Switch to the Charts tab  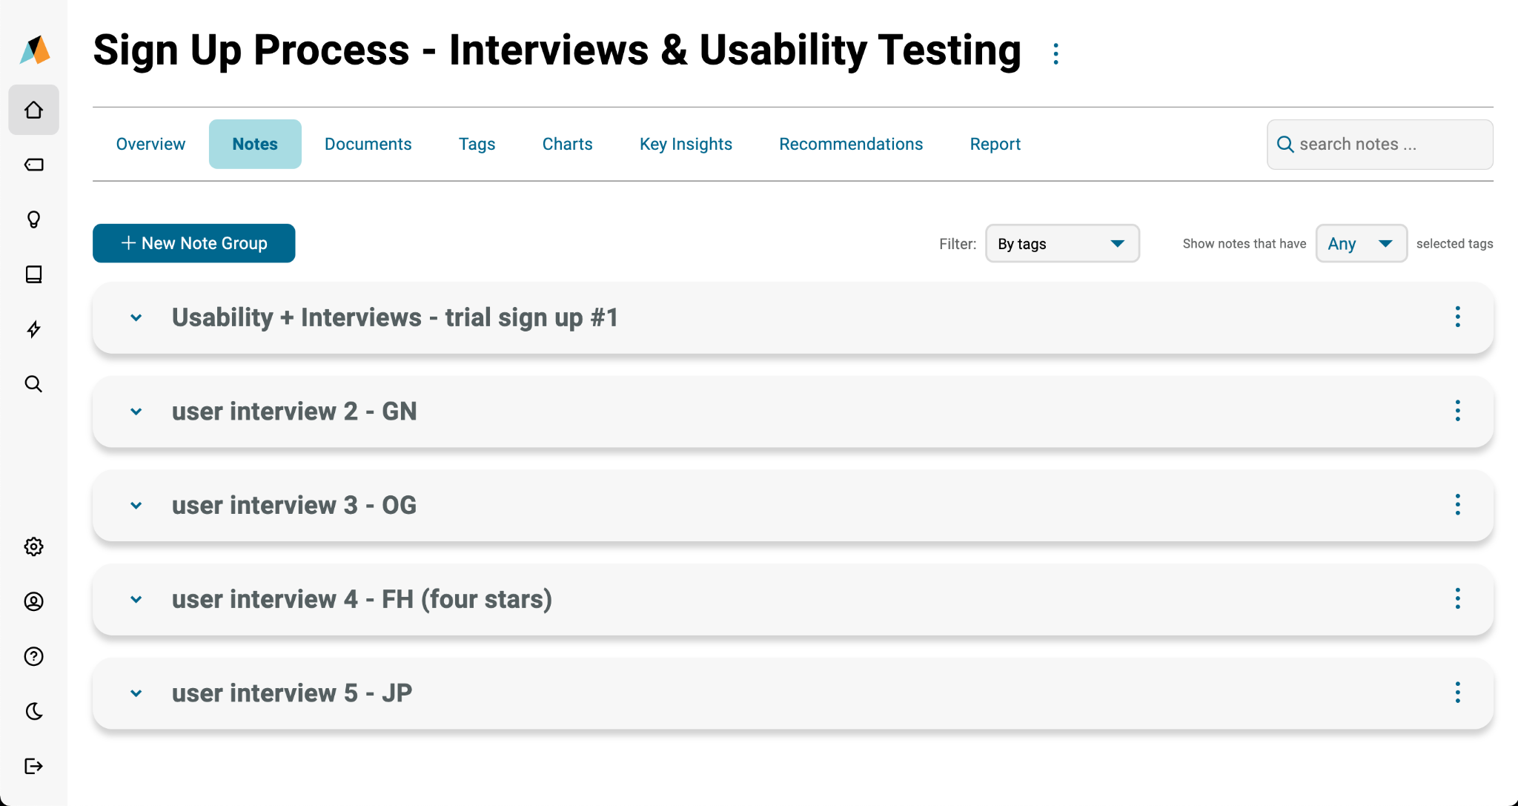click(x=567, y=144)
